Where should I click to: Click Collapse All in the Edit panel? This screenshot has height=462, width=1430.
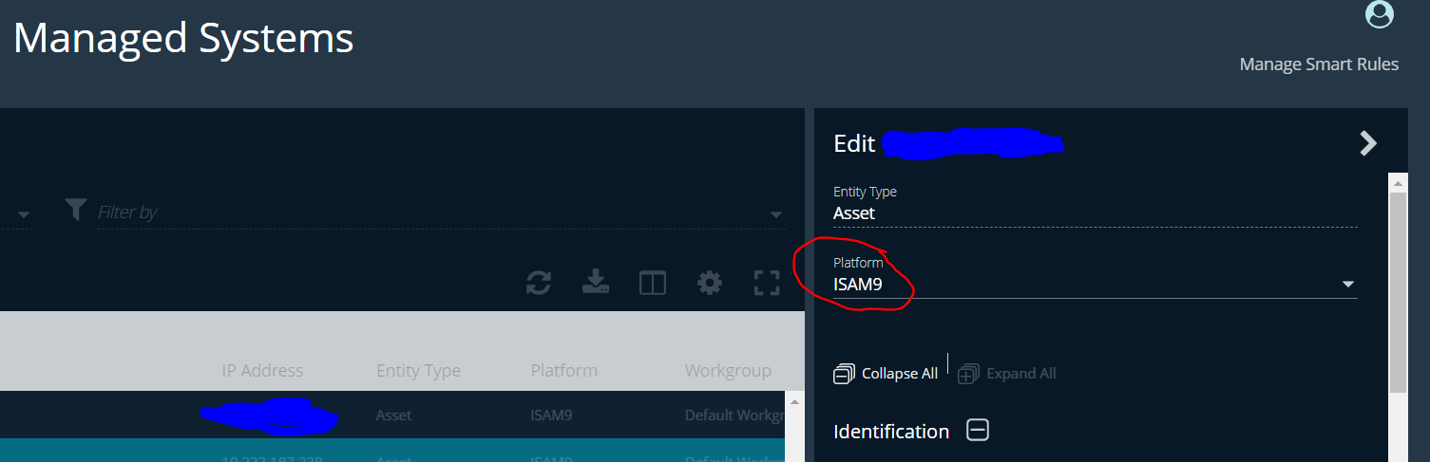tap(887, 374)
